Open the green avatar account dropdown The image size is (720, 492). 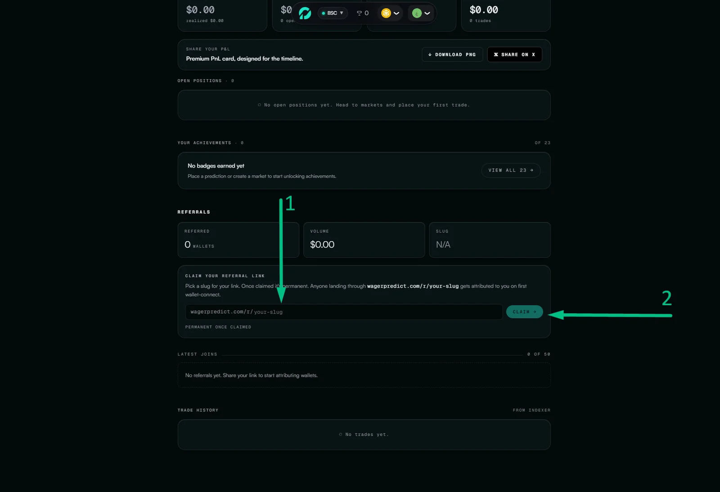pyautogui.click(x=421, y=13)
